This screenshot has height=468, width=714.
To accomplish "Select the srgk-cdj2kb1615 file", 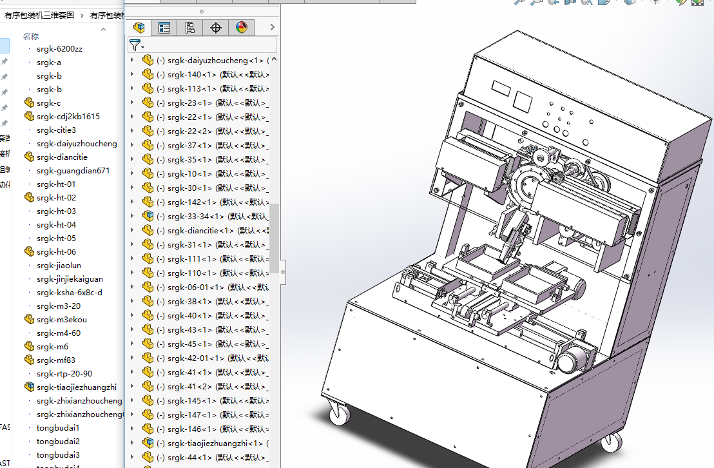I will coord(68,116).
